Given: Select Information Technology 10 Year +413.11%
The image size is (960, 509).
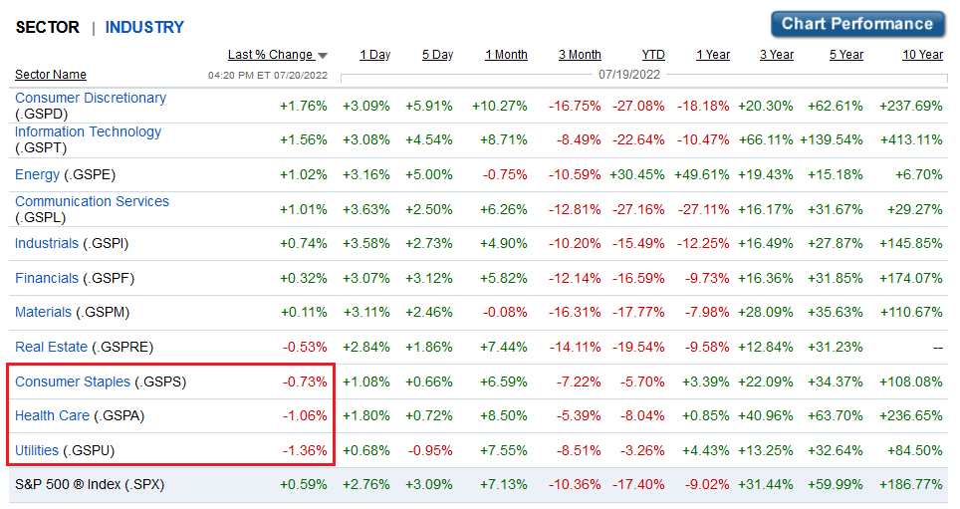Looking at the screenshot, I should [911, 139].
